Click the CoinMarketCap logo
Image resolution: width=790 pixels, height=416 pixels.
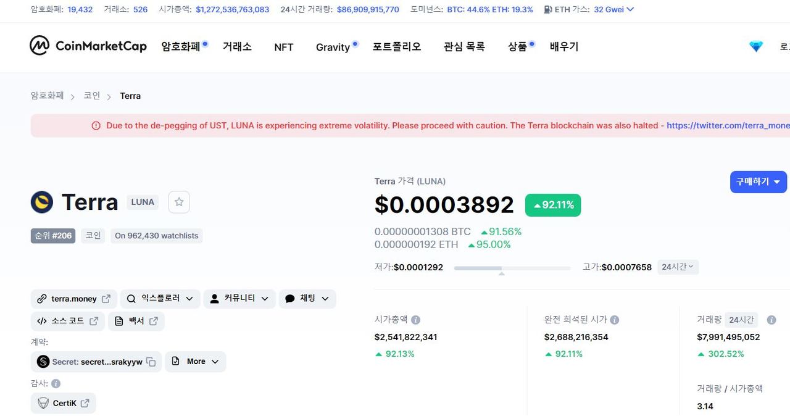click(x=88, y=46)
